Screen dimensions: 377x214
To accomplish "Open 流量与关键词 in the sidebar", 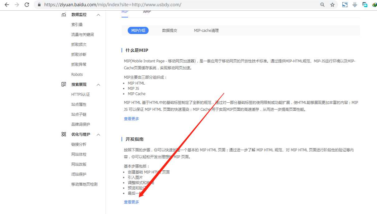I will pos(83,35).
